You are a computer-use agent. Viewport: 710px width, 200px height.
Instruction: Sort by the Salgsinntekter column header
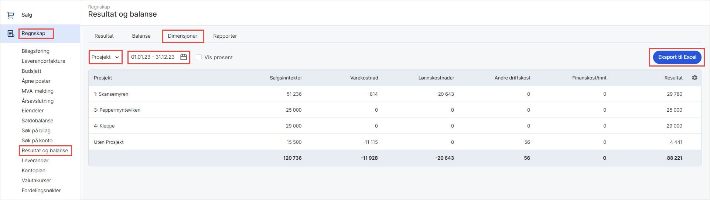(286, 78)
